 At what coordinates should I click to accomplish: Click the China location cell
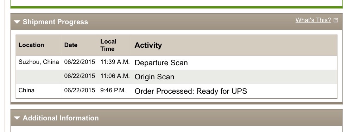pyautogui.click(x=26, y=90)
